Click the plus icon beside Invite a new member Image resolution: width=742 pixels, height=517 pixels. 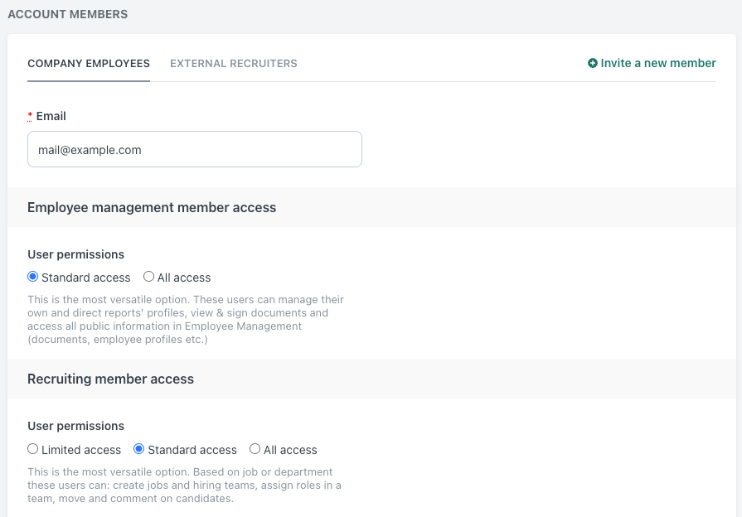[593, 63]
